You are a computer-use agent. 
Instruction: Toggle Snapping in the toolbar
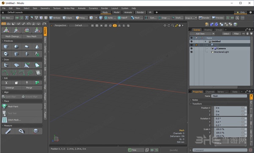coord(164,18)
